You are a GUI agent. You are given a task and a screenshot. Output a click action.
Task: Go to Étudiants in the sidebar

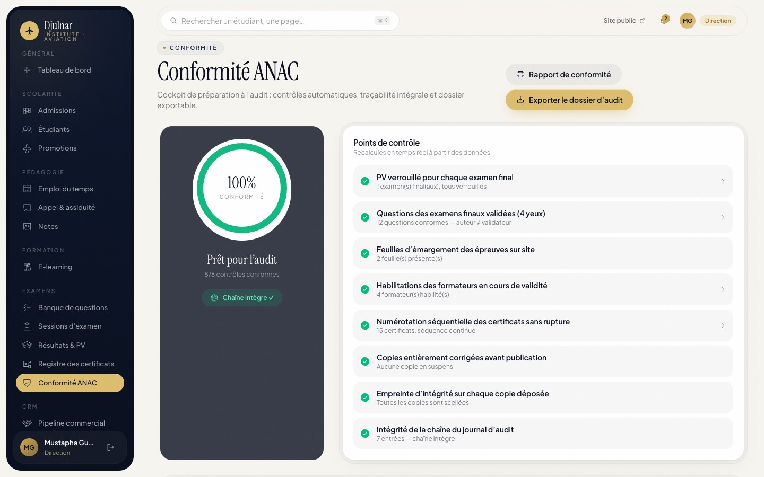tap(70, 129)
